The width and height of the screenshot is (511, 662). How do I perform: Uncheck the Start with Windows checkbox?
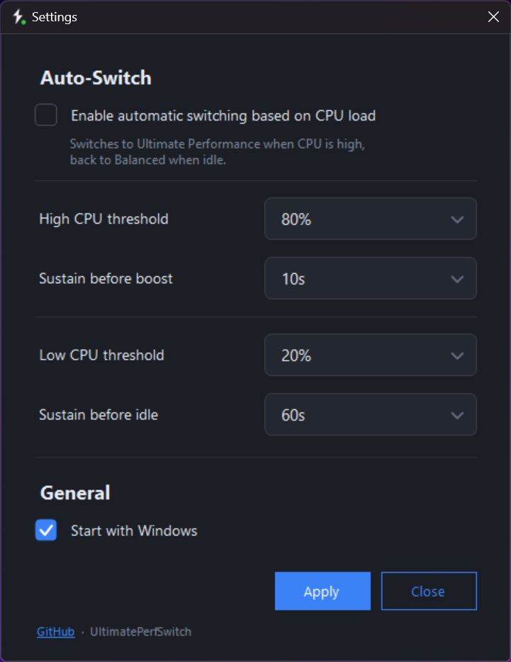tap(46, 530)
